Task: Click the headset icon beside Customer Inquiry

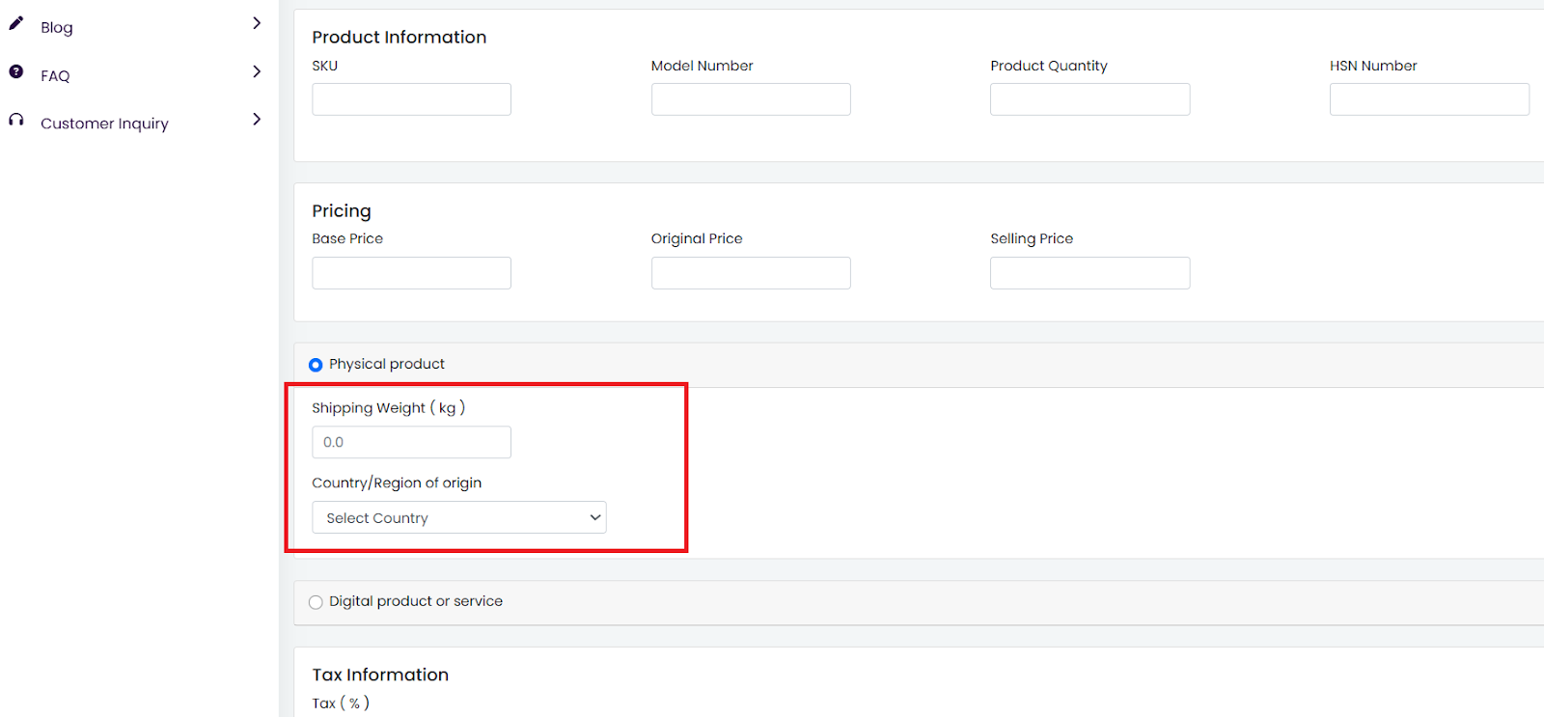Action: tap(16, 120)
